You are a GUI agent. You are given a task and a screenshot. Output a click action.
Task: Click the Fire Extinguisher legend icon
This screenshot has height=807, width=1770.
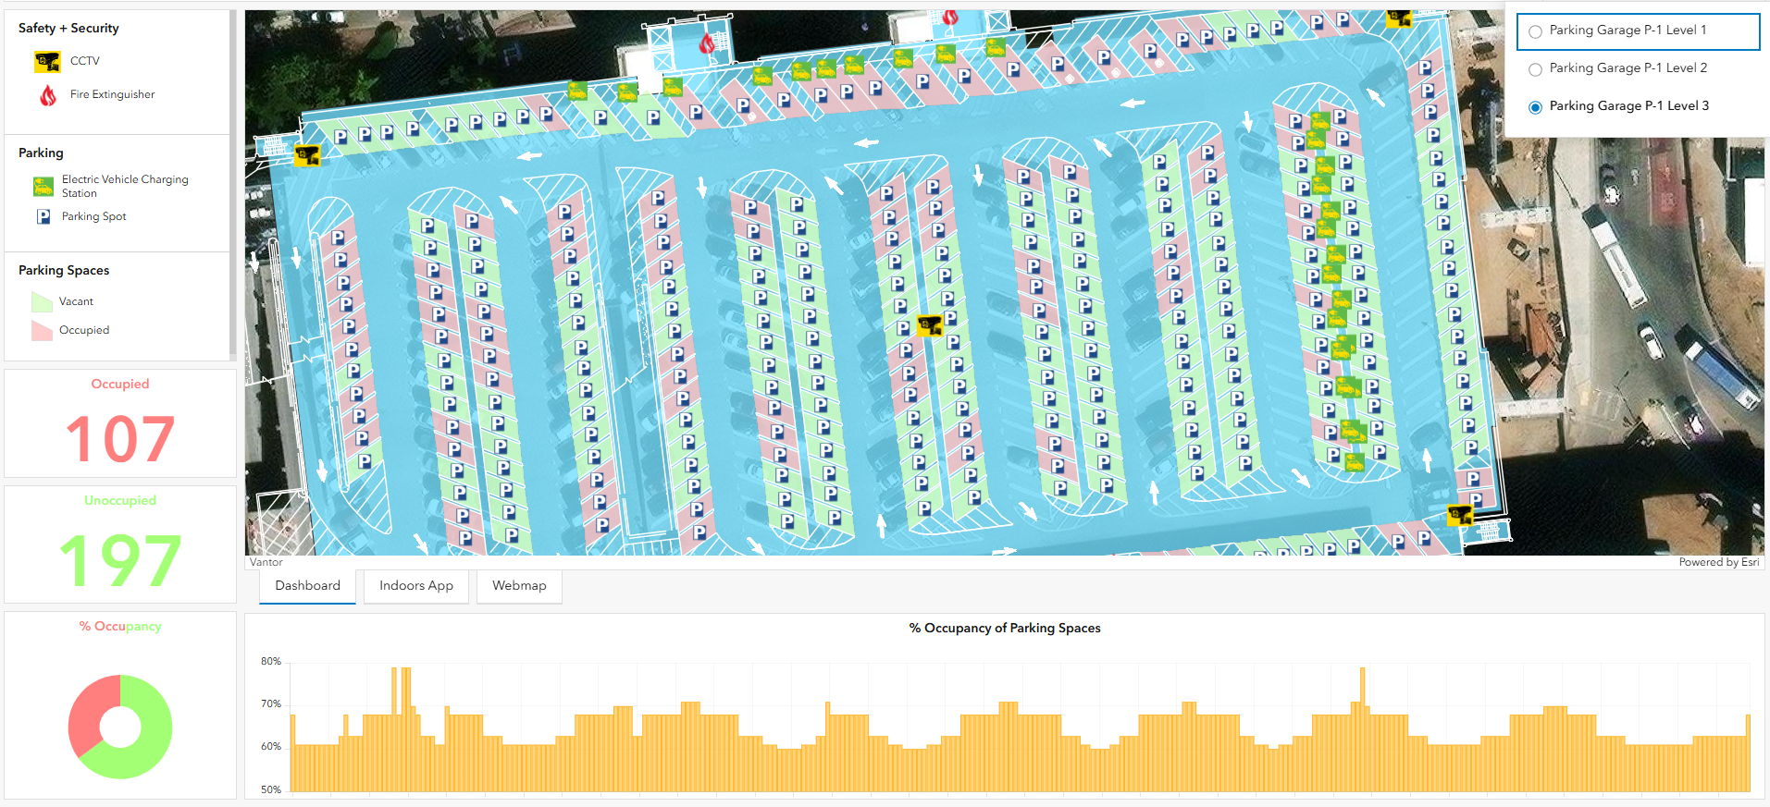point(47,95)
